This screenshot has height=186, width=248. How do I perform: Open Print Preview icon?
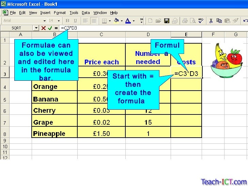click(x=193, y=21)
